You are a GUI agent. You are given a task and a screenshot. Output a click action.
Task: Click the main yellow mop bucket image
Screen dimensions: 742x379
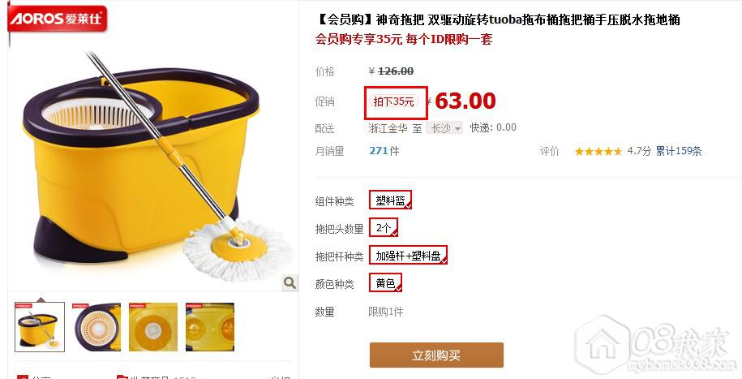pos(154,166)
